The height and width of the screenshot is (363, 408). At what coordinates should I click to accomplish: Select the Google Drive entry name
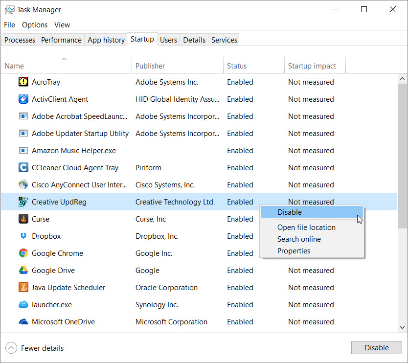click(x=53, y=271)
